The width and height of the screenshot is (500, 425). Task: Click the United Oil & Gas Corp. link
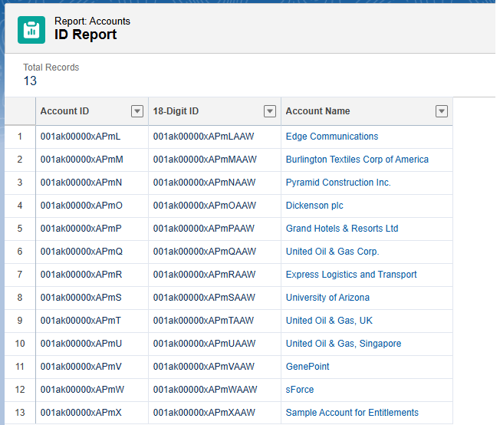[332, 252]
